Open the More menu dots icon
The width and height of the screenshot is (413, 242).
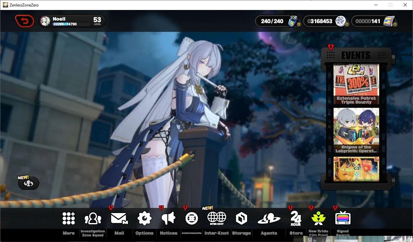point(69,219)
